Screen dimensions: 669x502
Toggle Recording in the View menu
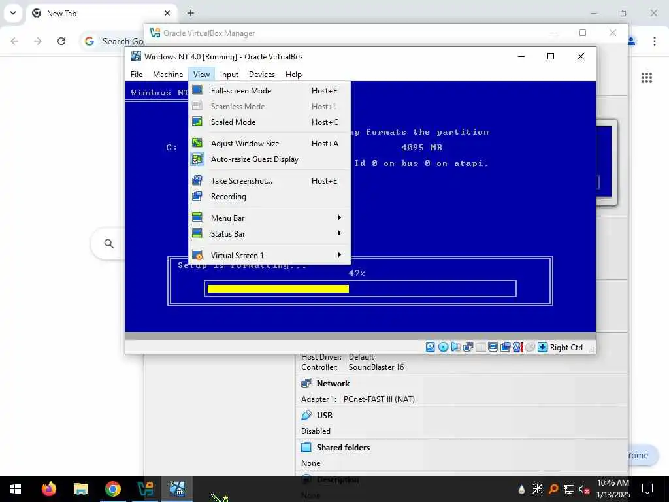point(270,196)
